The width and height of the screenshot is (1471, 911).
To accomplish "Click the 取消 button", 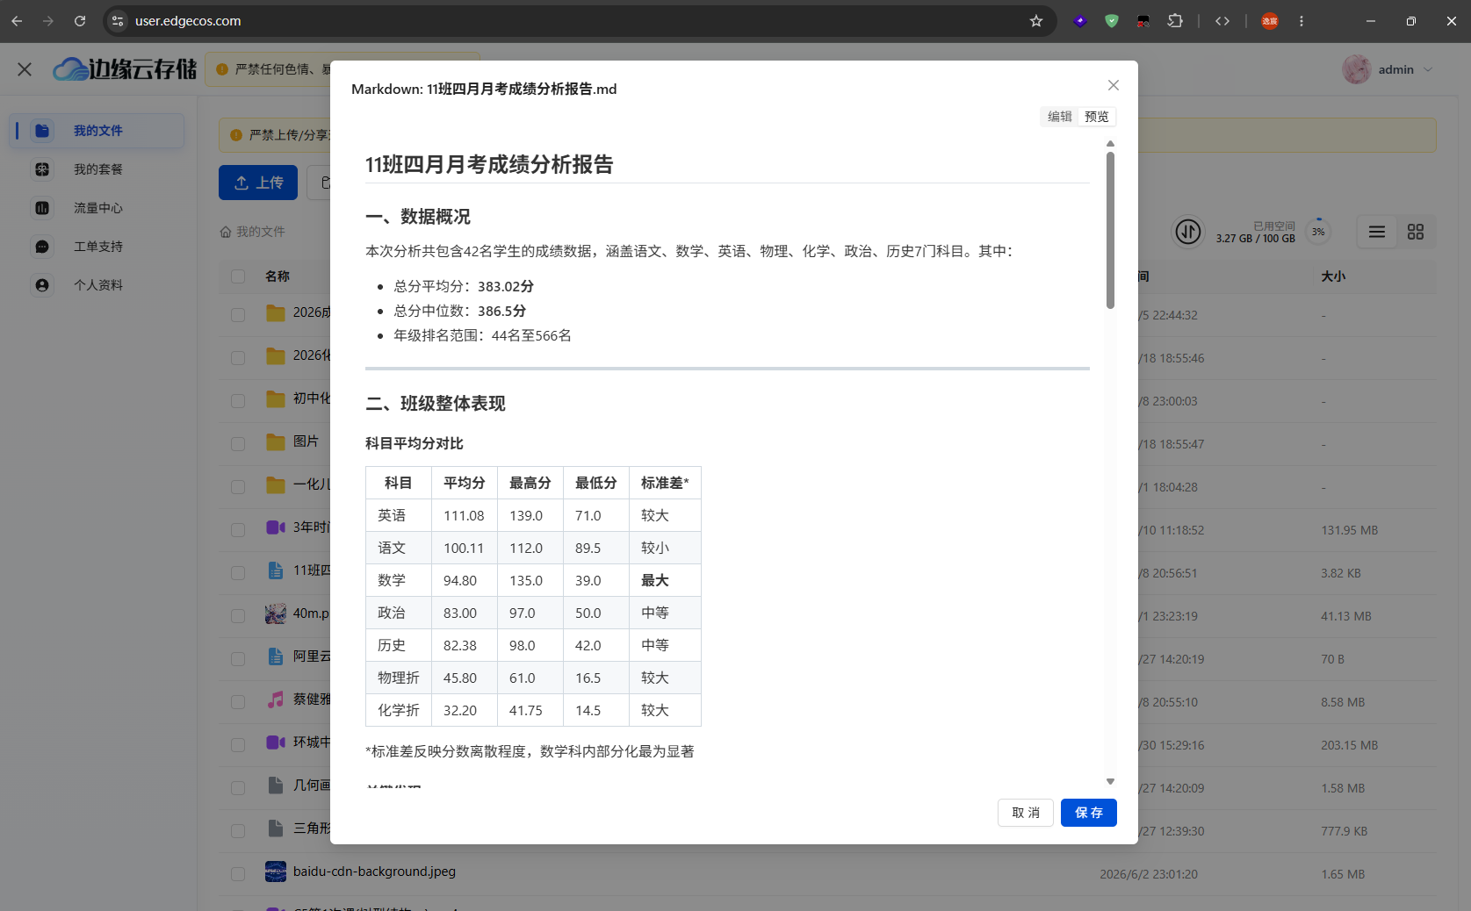I will [1026, 813].
